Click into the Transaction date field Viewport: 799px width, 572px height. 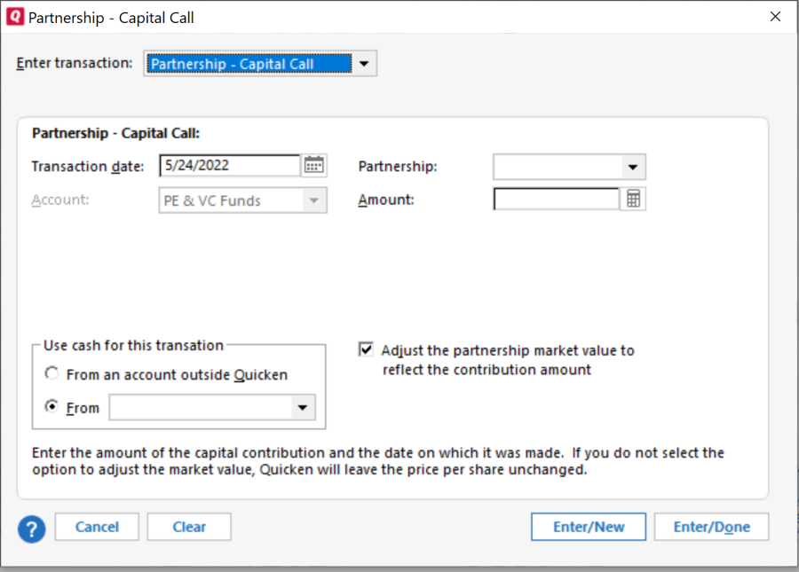coord(229,166)
